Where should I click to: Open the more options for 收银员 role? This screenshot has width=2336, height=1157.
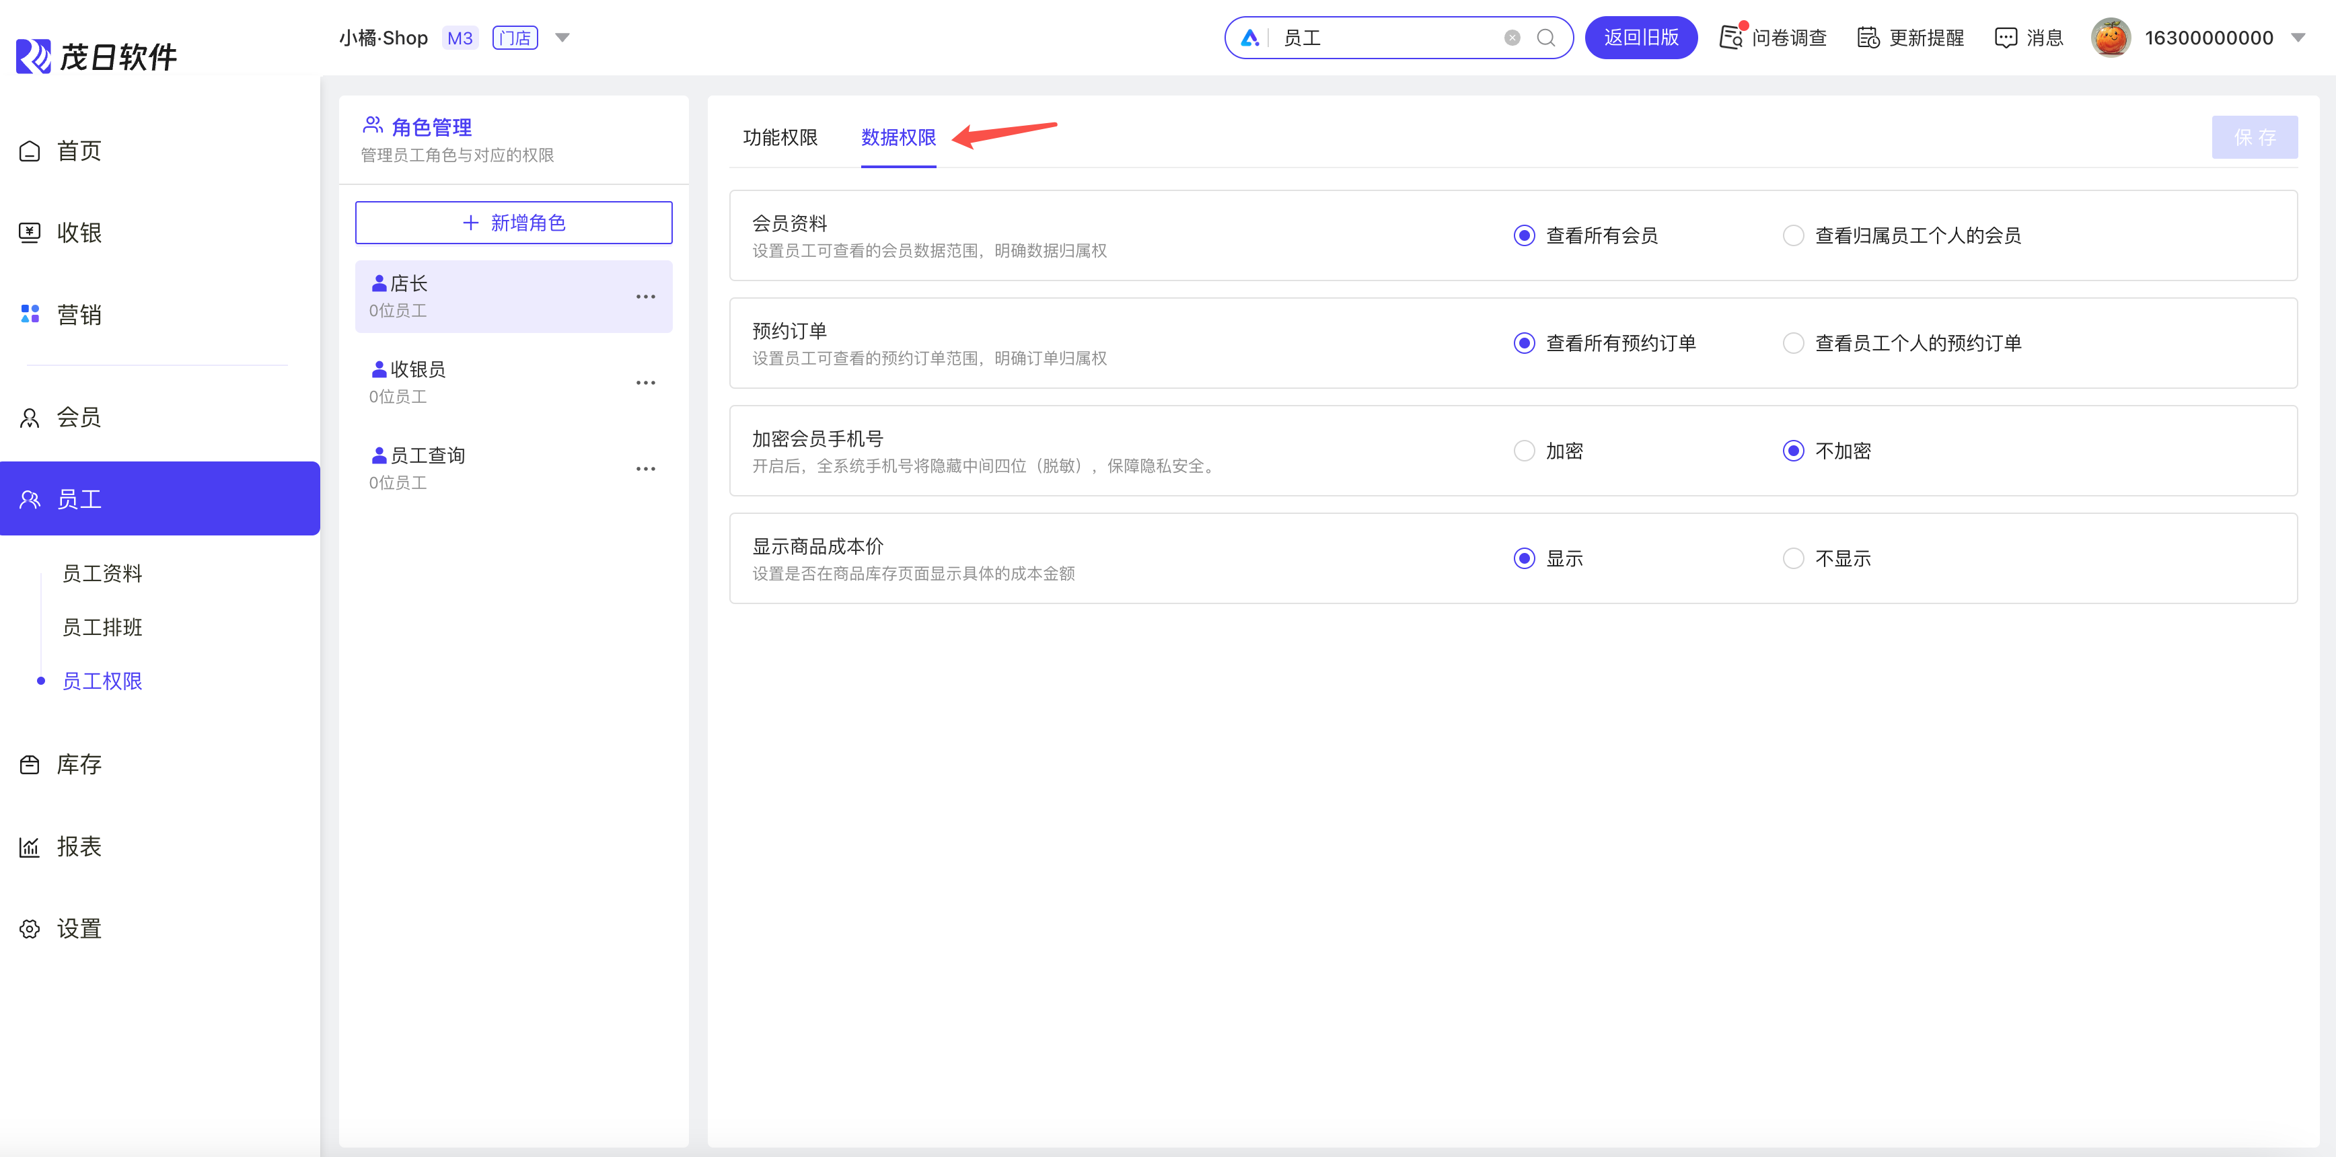coord(645,383)
